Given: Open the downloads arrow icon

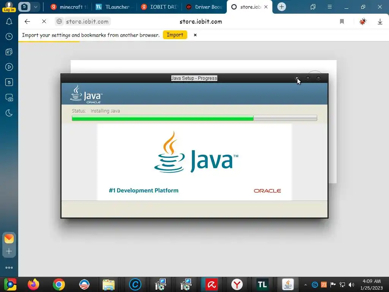Looking at the screenshot, I should coord(380,22).
